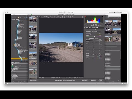The height and width of the screenshot is (99, 132).
Task: Rotate image clockwise
Action: point(70,17)
